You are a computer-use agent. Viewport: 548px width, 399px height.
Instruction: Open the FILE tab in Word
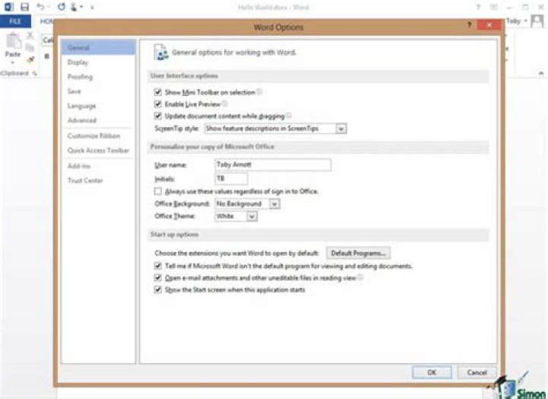pos(15,21)
